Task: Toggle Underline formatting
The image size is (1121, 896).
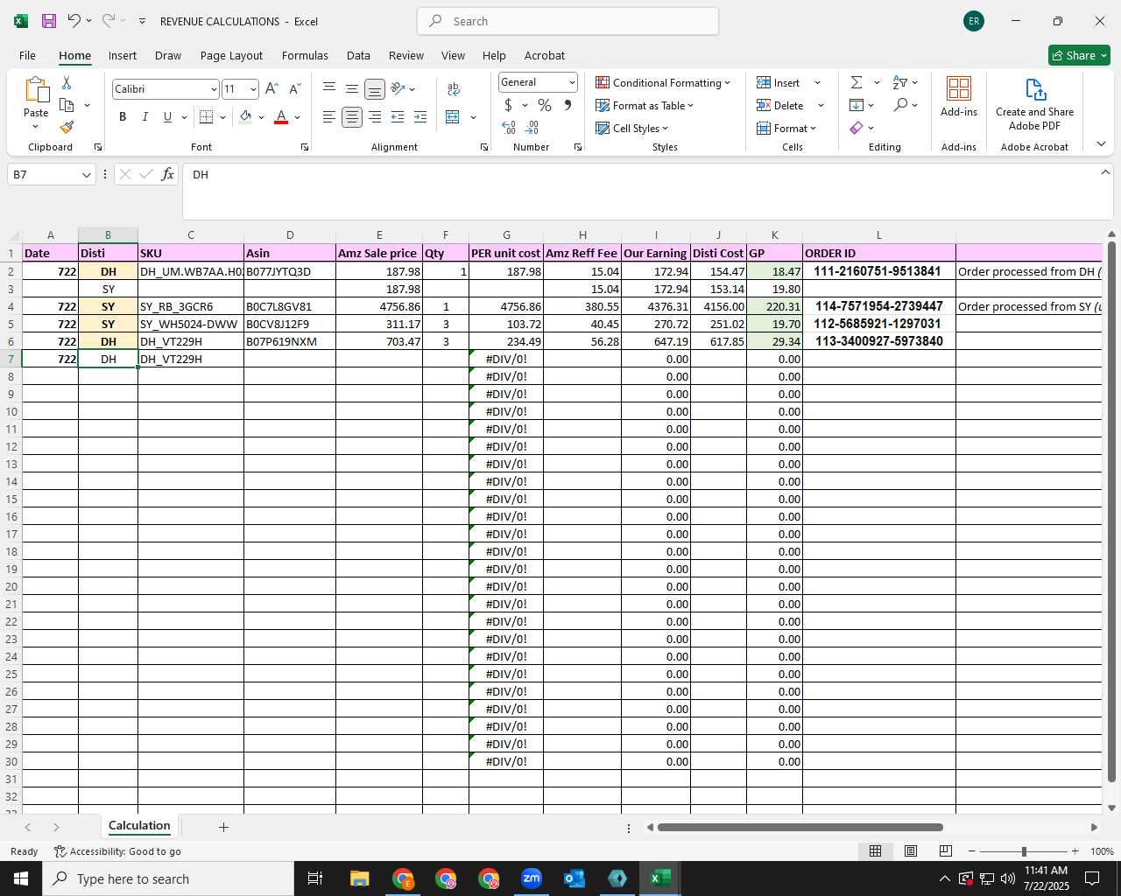Action: 167,116
